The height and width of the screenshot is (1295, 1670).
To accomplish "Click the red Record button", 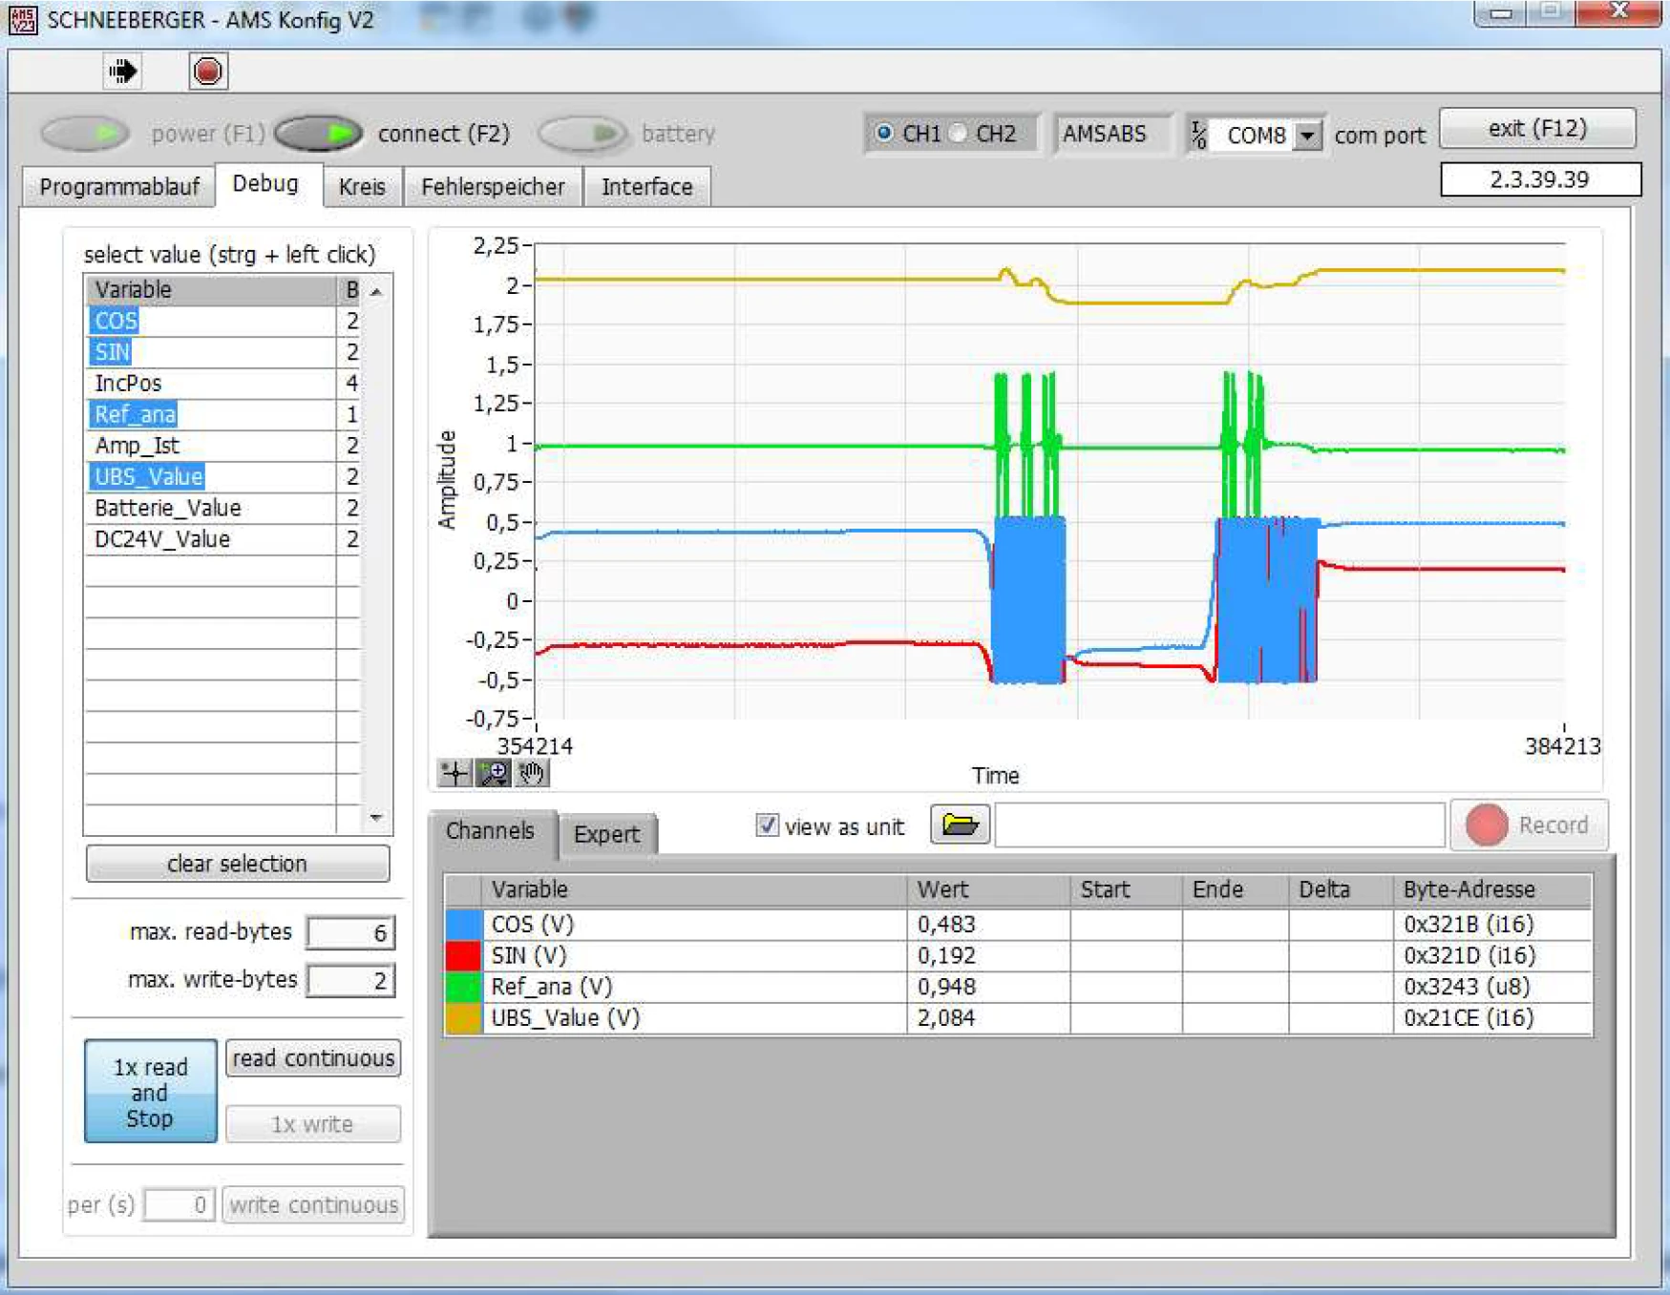I will click(x=1528, y=825).
